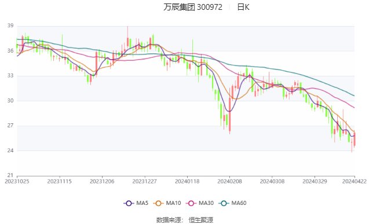The image size is (369, 224).
Task: Select the 20240422 date axis label
Action: 355,181
